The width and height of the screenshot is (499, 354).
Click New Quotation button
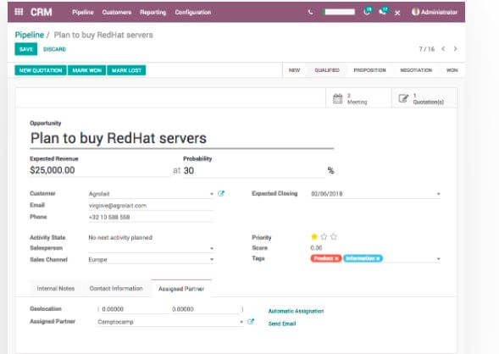point(41,70)
